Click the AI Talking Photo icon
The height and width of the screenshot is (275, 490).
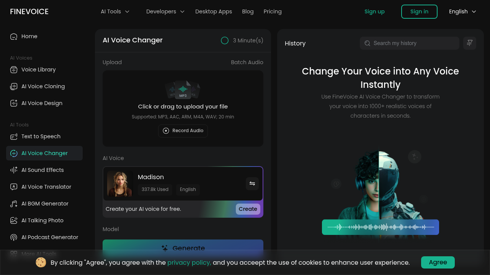point(13,220)
